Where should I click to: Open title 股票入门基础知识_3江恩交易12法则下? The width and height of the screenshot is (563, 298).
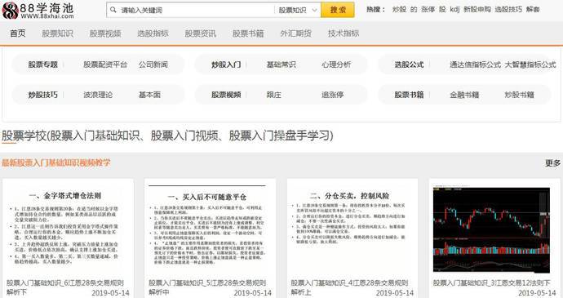click(x=491, y=283)
